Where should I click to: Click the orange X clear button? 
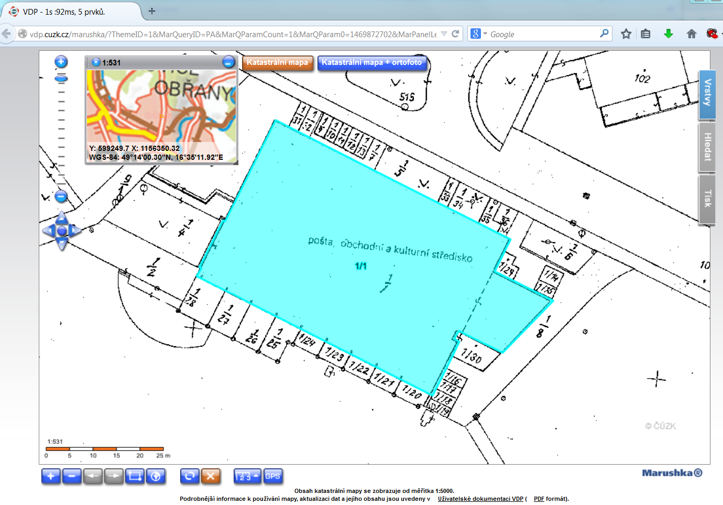point(211,476)
